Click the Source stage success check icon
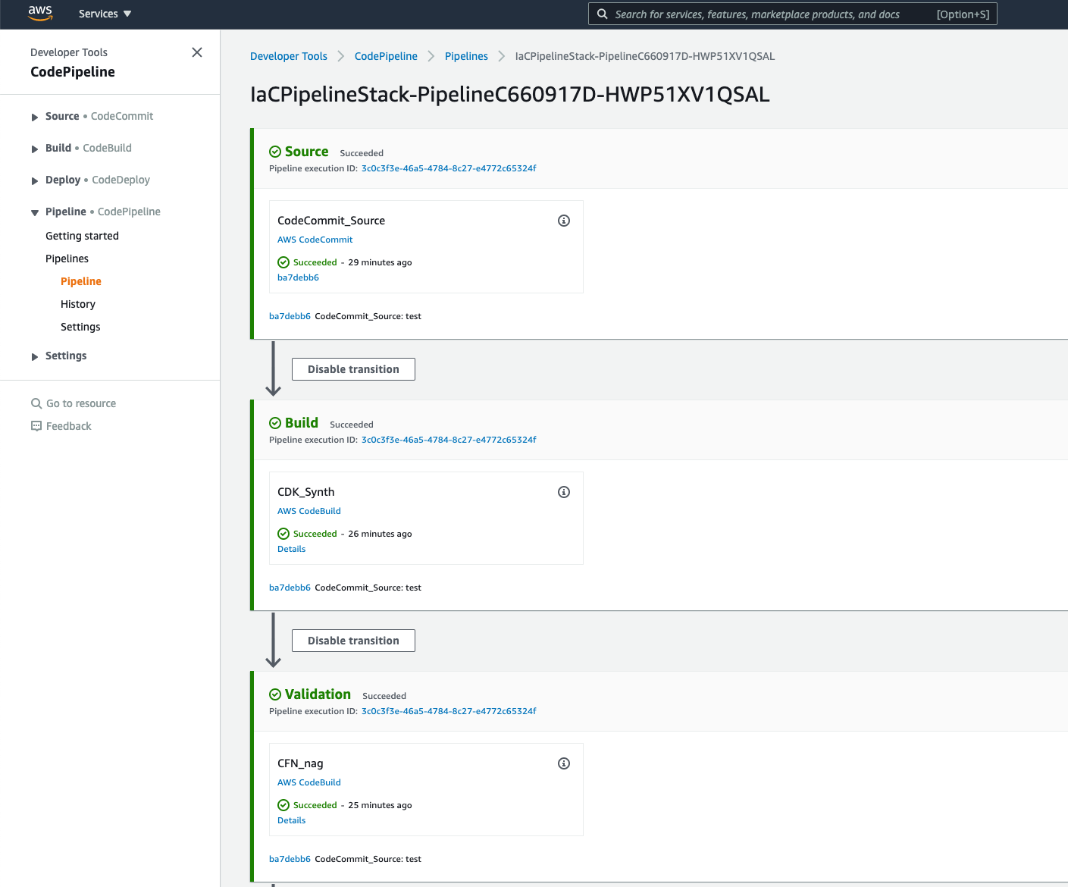 (x=275, y=152)
